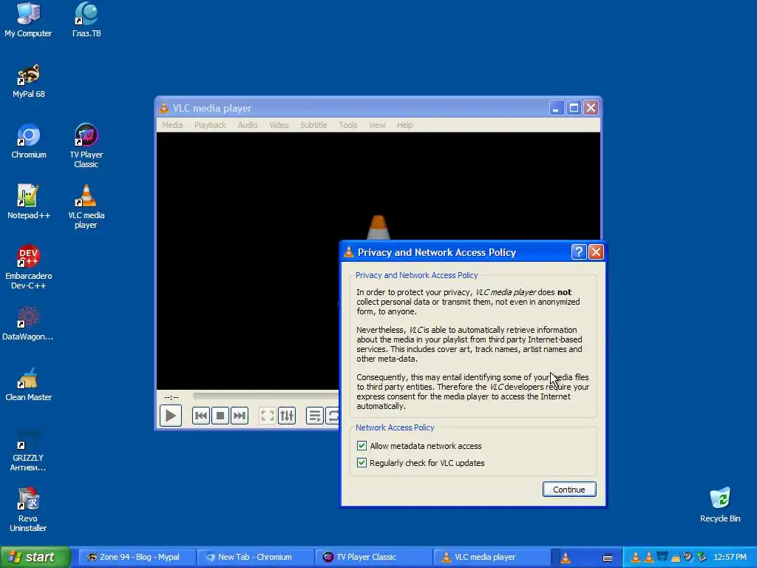The width and height of the screenshot is (757, 568).
Task: Close the Privacy and Network Access Policy dialog
Action: tap(597, 251)
